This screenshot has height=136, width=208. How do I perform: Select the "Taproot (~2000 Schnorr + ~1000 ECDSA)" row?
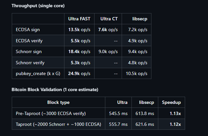click(x=58, y=124)
